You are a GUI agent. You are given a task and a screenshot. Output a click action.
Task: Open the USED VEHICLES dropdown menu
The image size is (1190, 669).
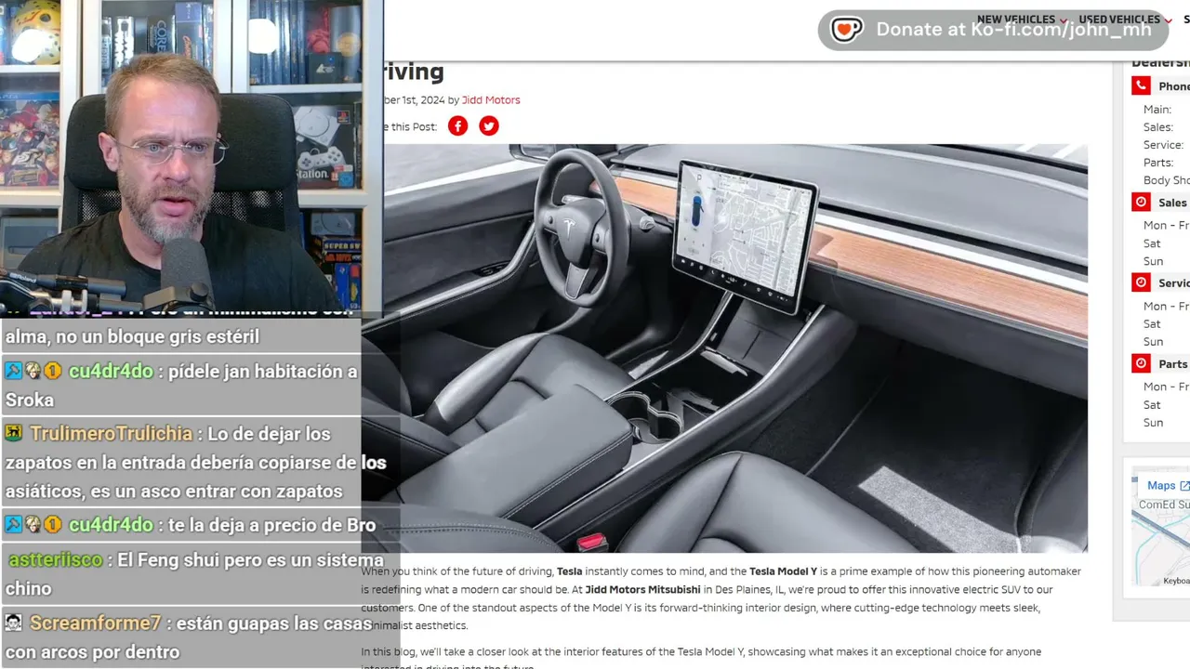pos(1125,20)
